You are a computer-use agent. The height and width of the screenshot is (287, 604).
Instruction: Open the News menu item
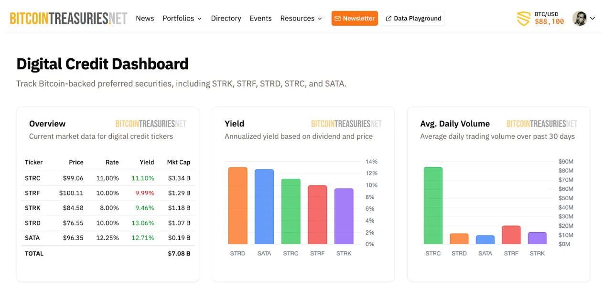pyautogui.click(x=145, y=18)
